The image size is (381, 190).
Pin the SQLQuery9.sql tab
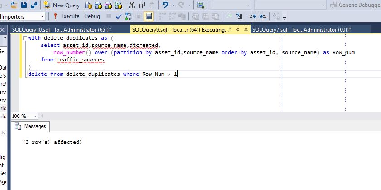coord(238,29)
